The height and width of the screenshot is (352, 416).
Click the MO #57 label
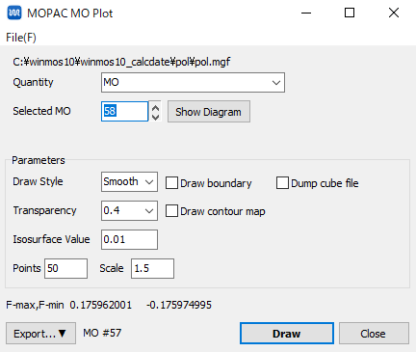[102, 333]
